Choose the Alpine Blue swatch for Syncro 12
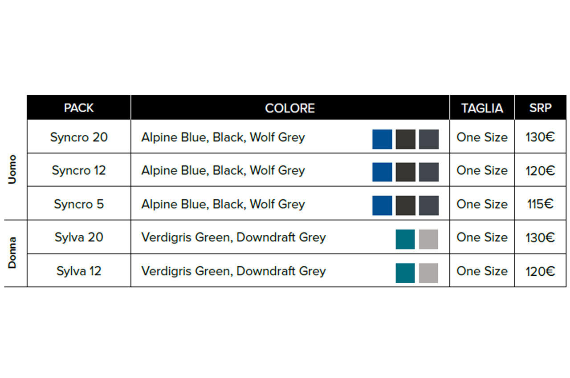 382,172
